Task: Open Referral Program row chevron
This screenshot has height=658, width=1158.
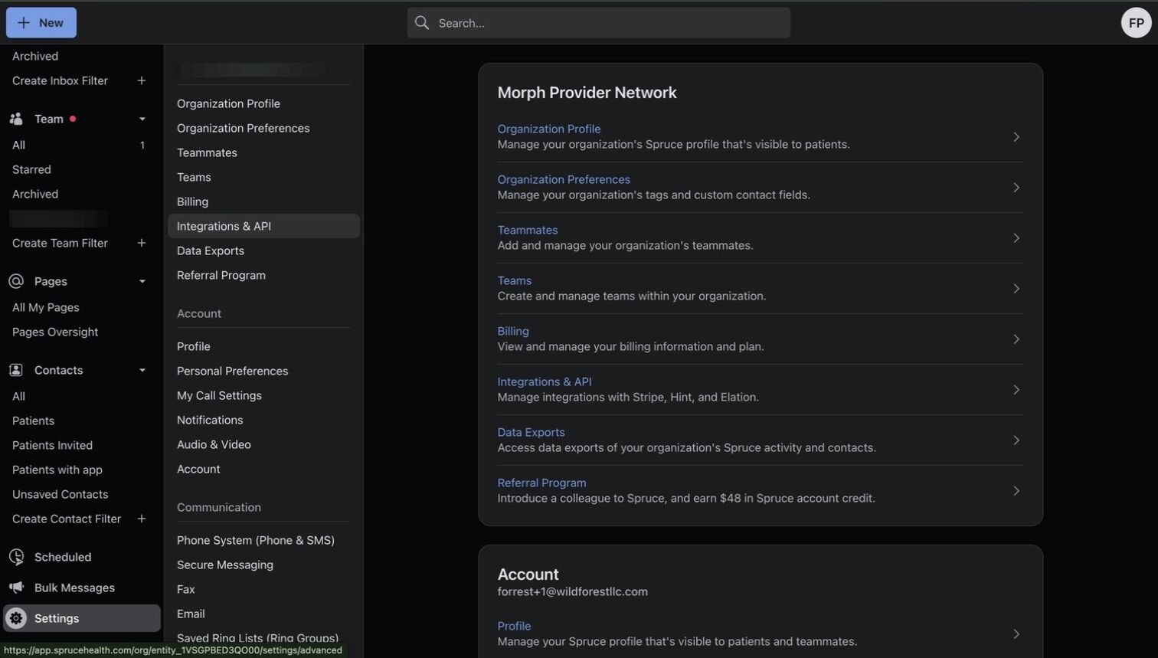Action: tap(1016, 491)
